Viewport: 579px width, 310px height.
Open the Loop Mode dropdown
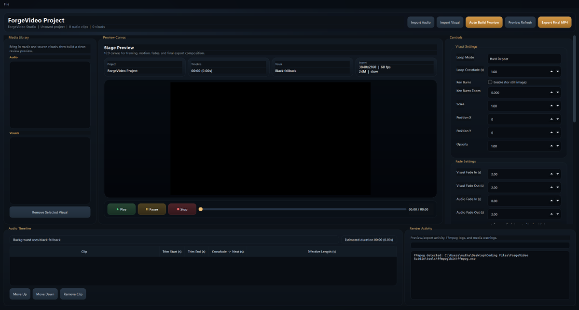(524, 59)
